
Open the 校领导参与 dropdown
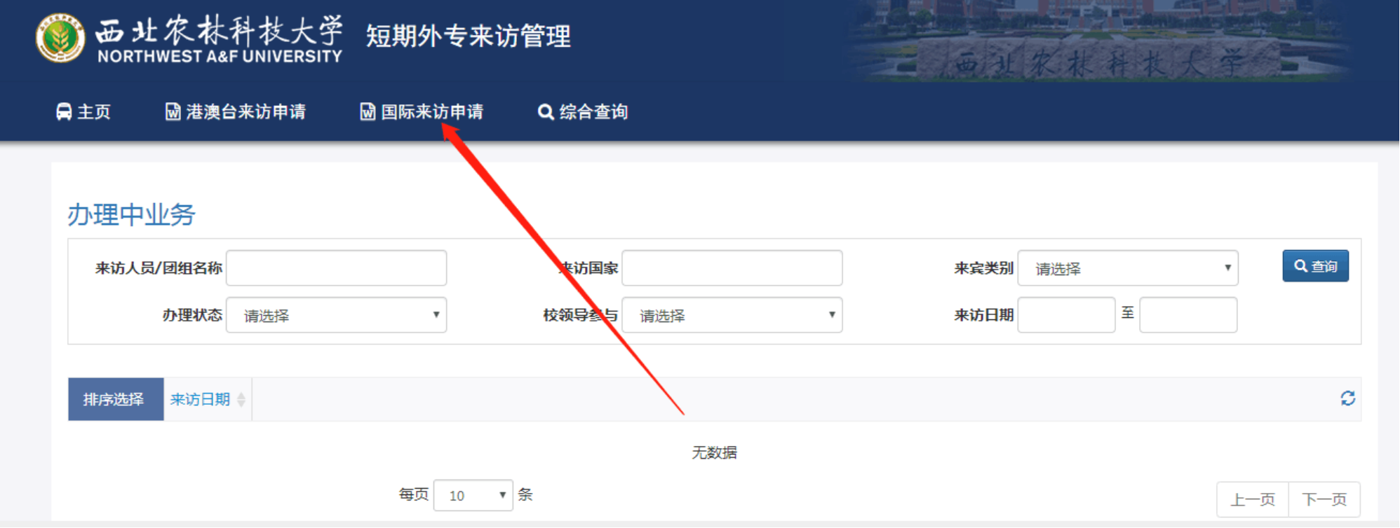(732, 315)
